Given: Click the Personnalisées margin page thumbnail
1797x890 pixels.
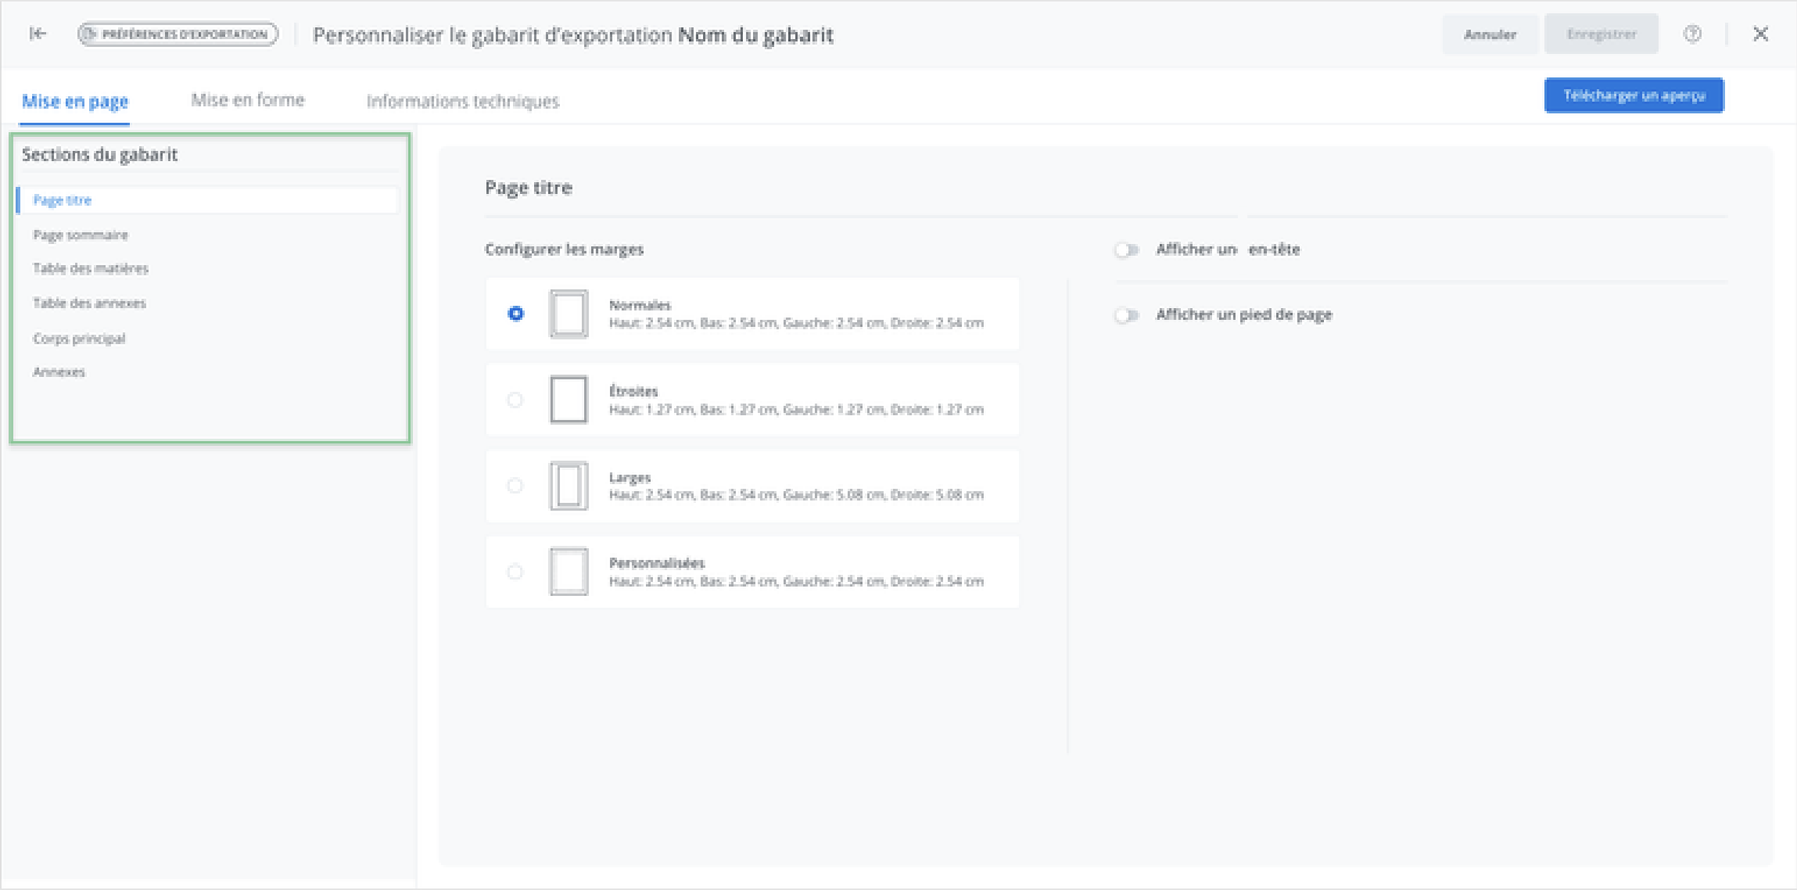Looking at the screenshot, I should pyautogui.click(x=569, y=572).
